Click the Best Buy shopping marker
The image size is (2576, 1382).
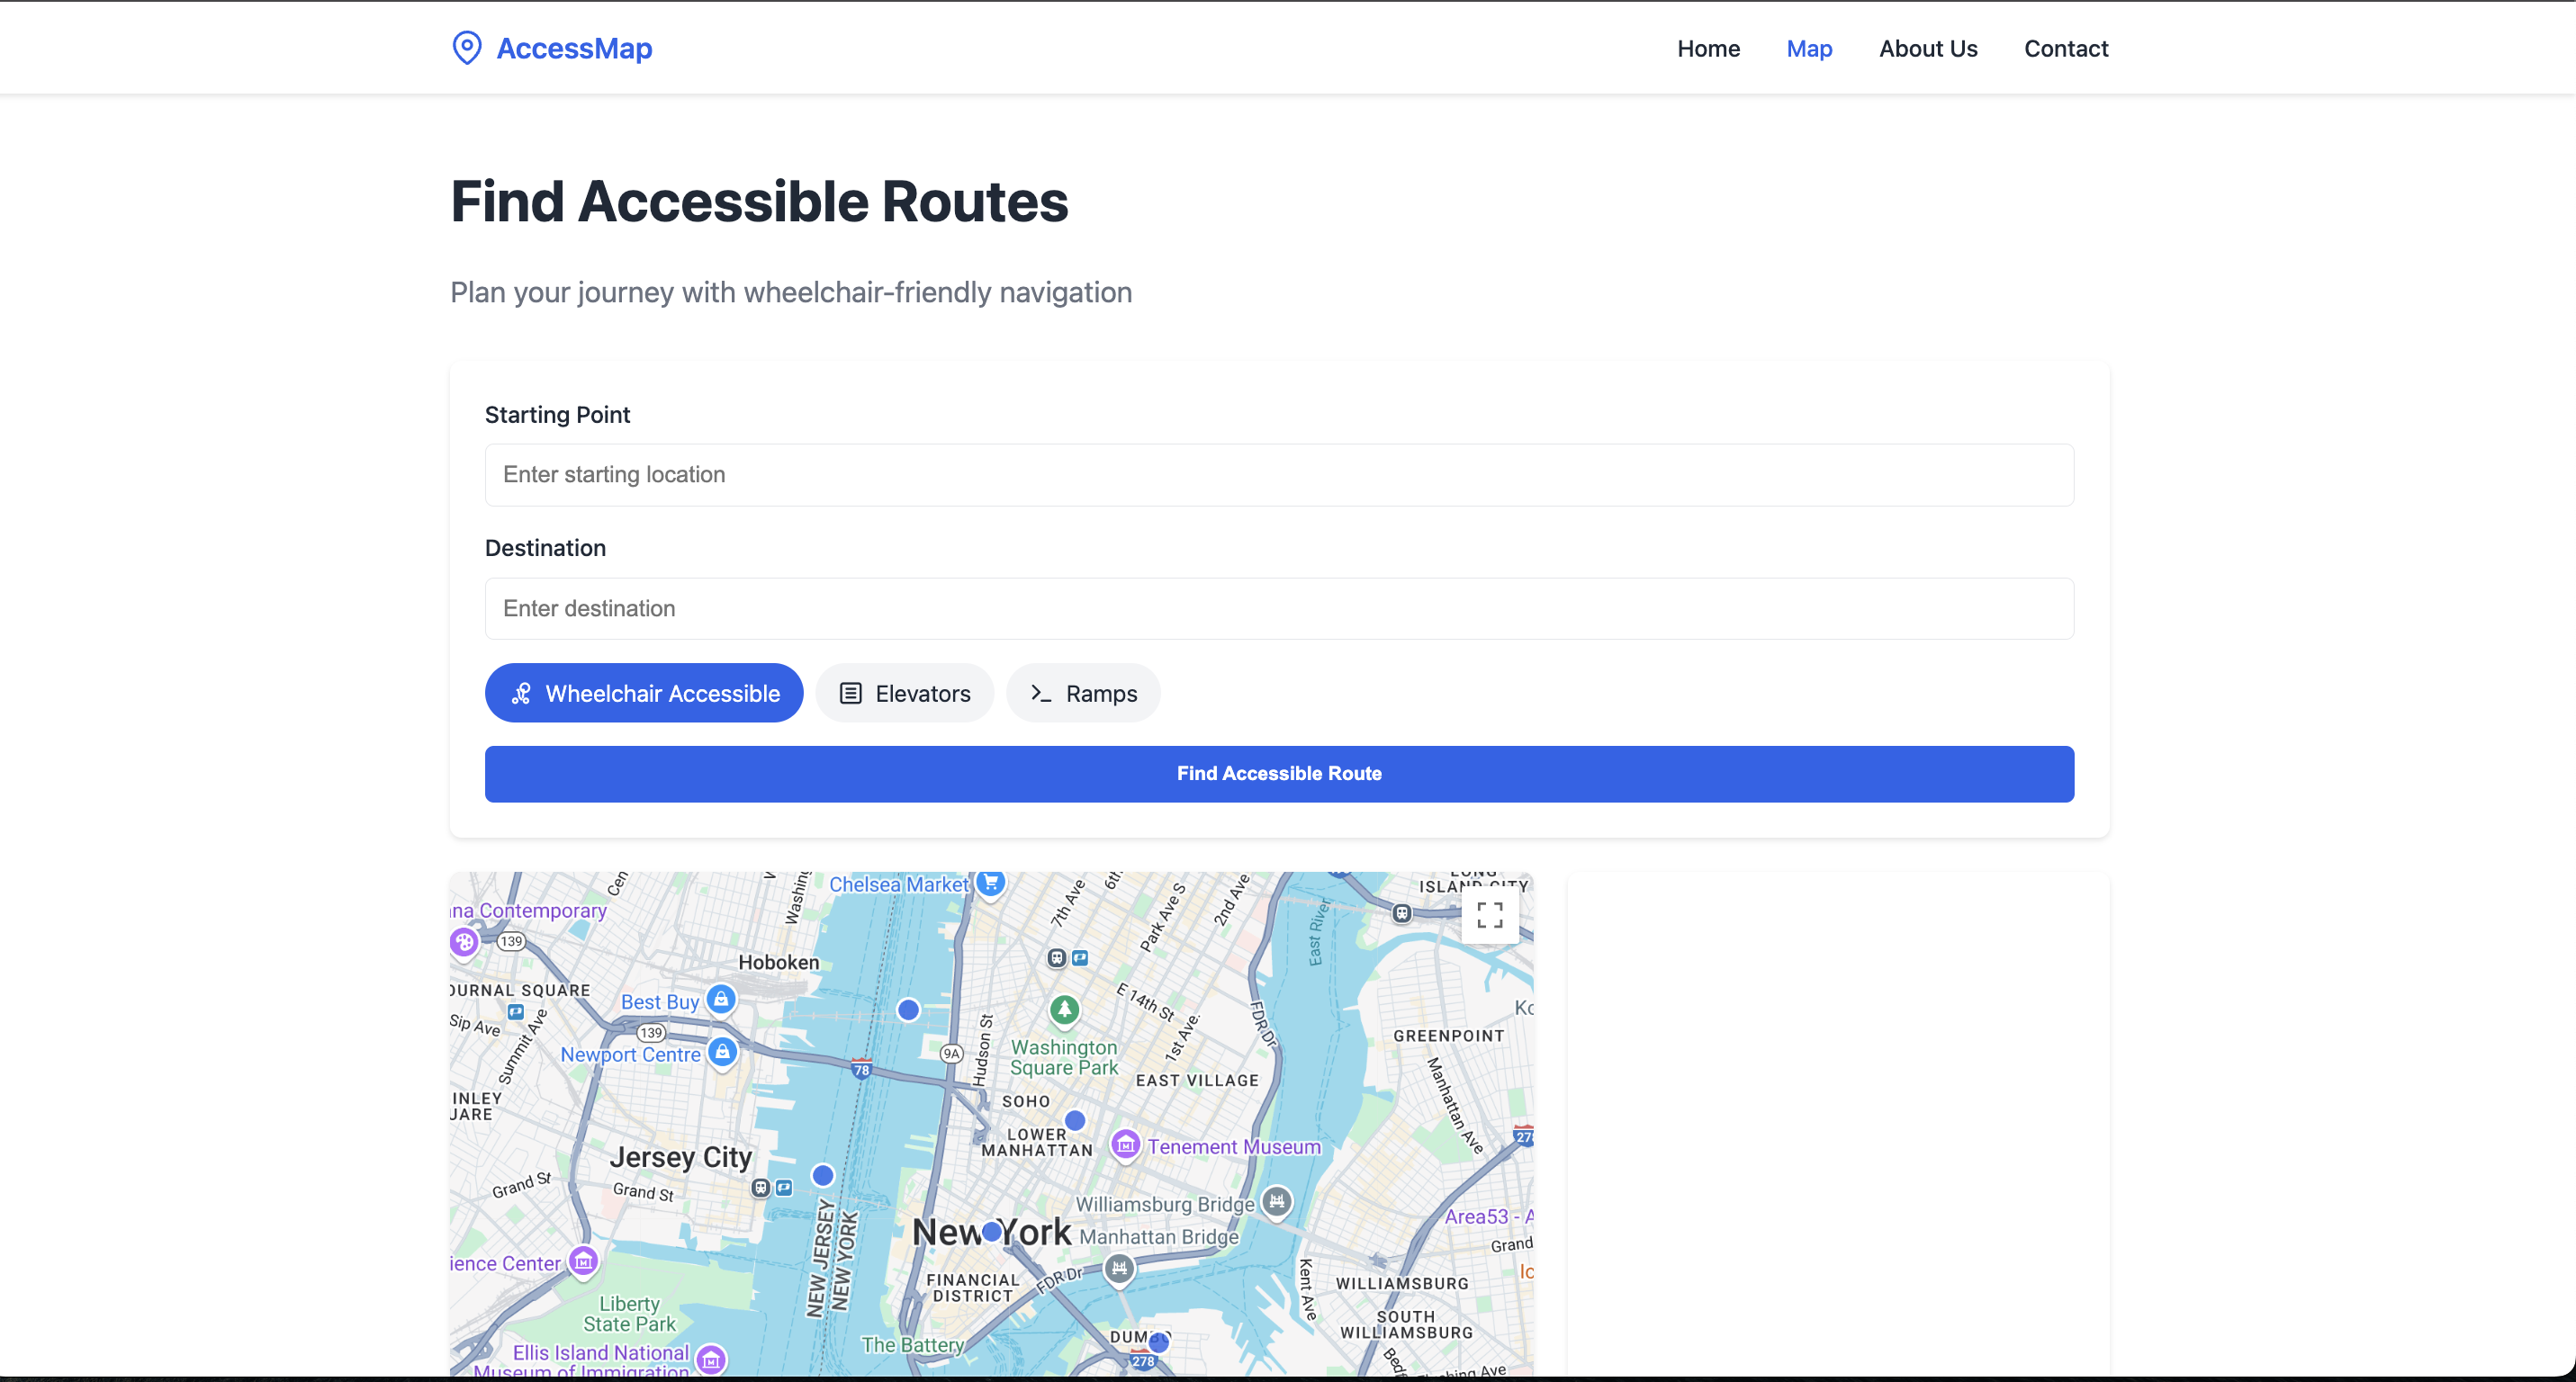click(721, 1000)
